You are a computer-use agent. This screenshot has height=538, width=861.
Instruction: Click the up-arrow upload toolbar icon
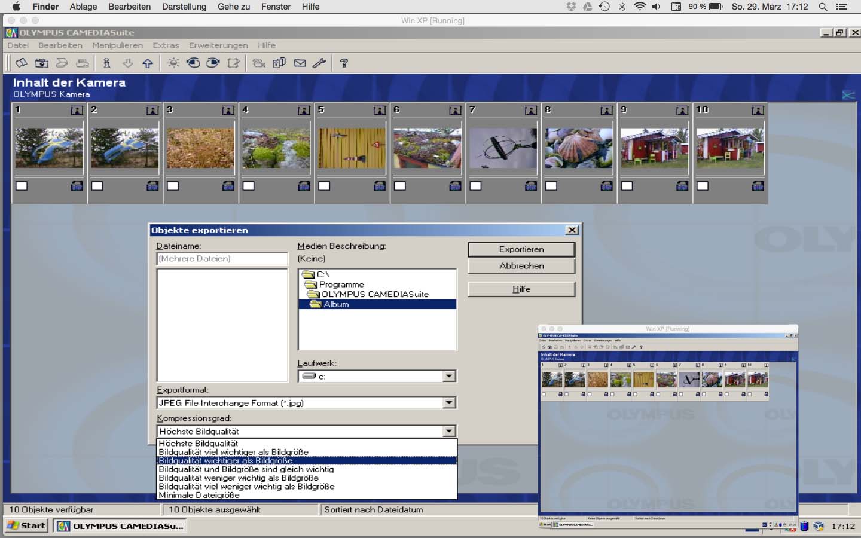coord(148,63)
